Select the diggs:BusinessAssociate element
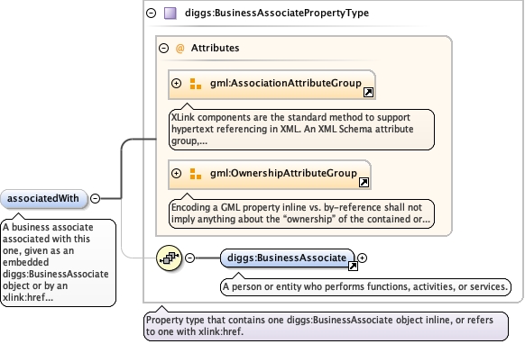525x344 pixels. point(287,258)
